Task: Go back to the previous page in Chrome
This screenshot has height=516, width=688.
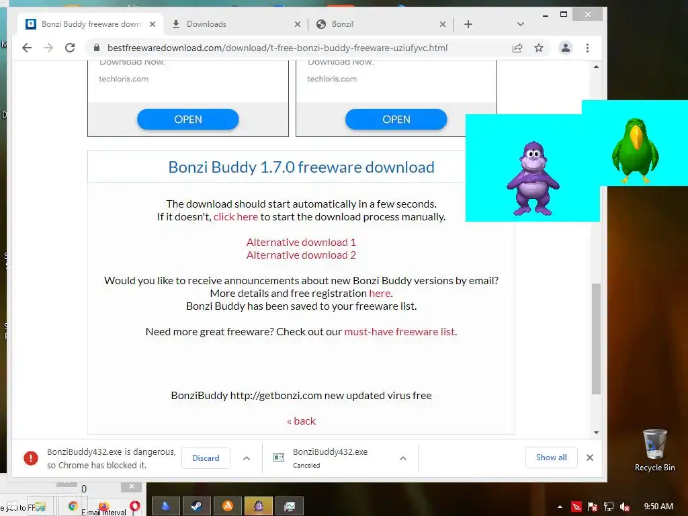Action: coord(27,48)
